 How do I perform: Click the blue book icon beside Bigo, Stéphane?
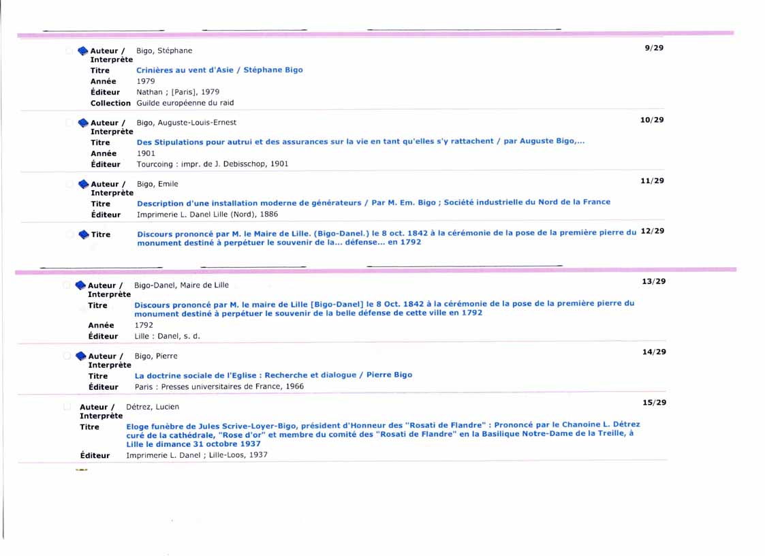coord(83,51)
